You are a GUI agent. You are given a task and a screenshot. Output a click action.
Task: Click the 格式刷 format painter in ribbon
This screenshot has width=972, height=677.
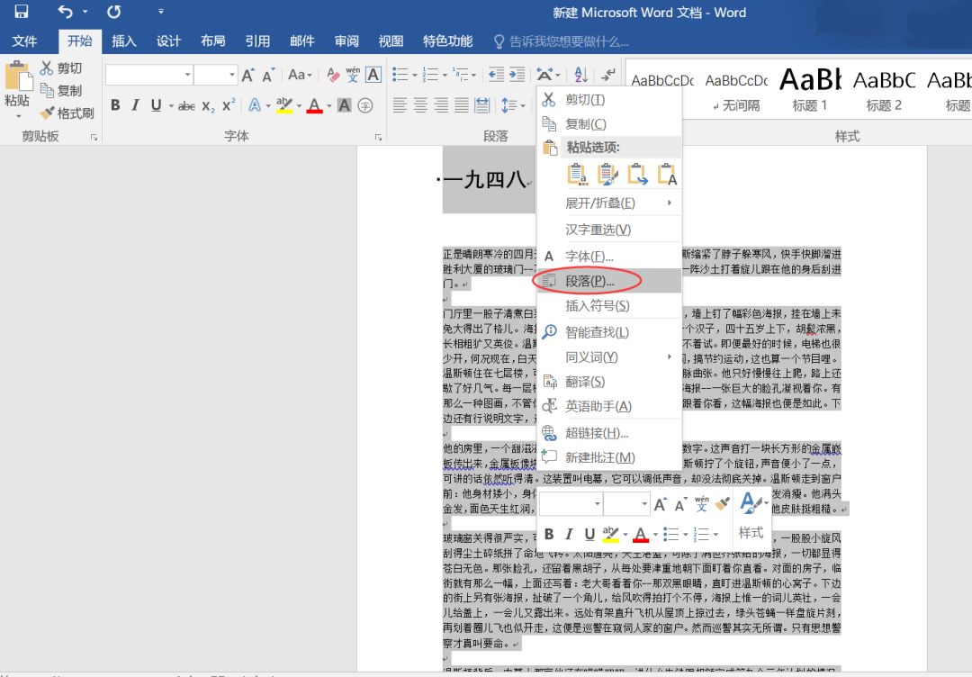67,113
